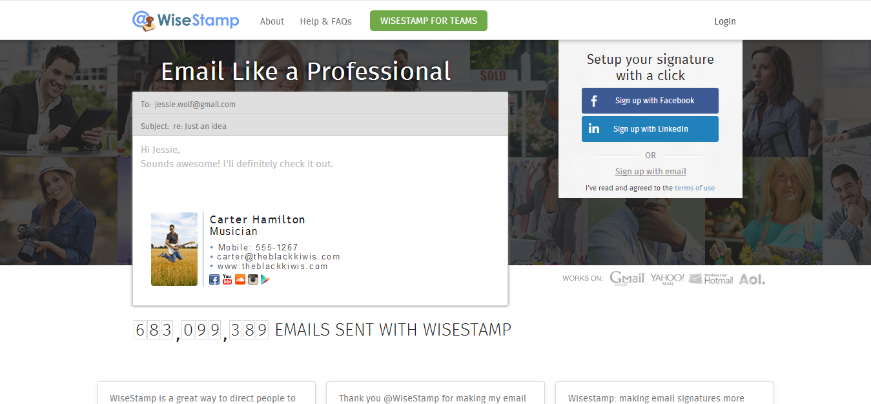
Task: Click the www.theblackkiwis.com website address
Action: [x=272, y=266]
